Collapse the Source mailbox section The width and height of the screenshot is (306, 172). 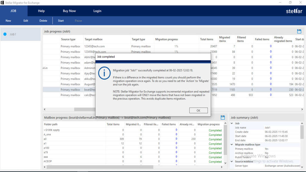coord(232,162)
